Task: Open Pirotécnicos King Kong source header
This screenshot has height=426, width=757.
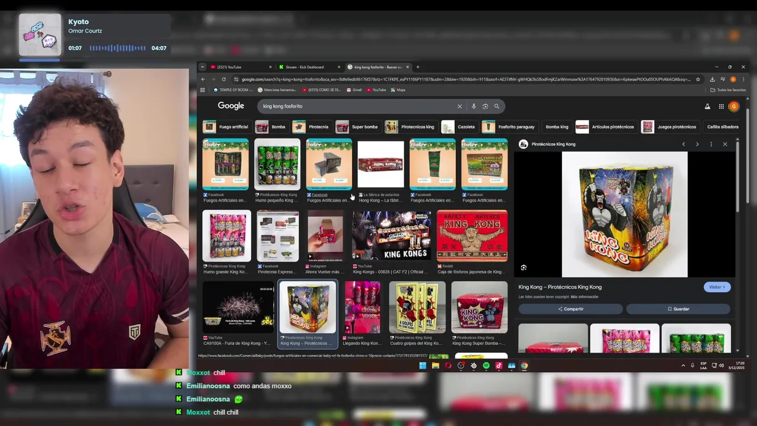Action: point(548,144)
